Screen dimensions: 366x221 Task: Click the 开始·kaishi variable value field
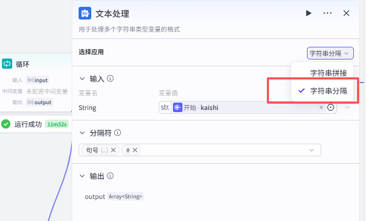pos(248,107)
